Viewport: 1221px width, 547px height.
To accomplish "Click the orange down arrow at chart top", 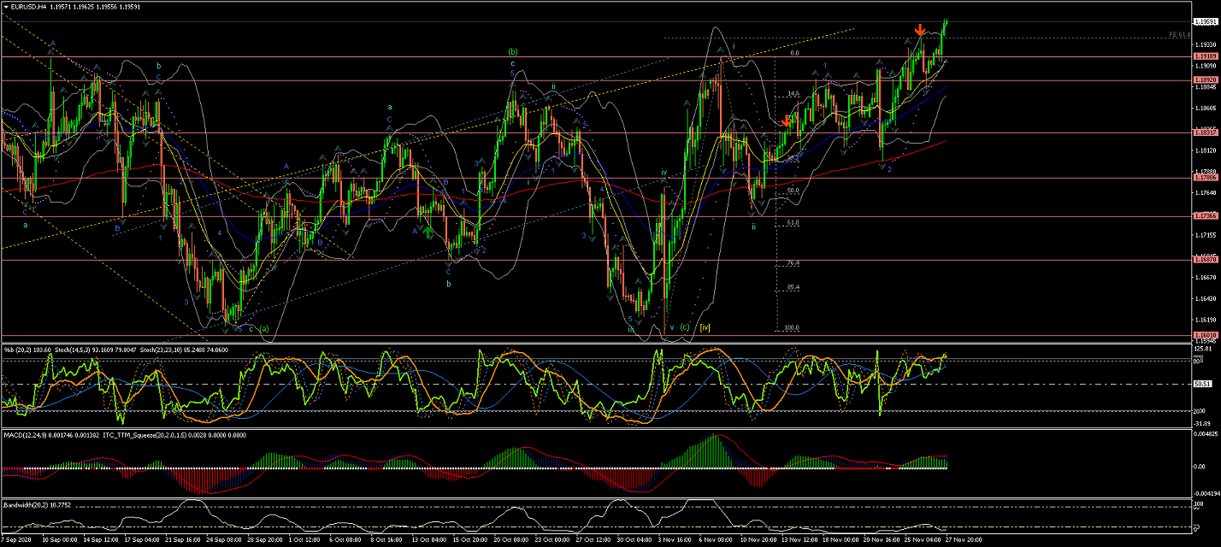I will pos(919,30).
